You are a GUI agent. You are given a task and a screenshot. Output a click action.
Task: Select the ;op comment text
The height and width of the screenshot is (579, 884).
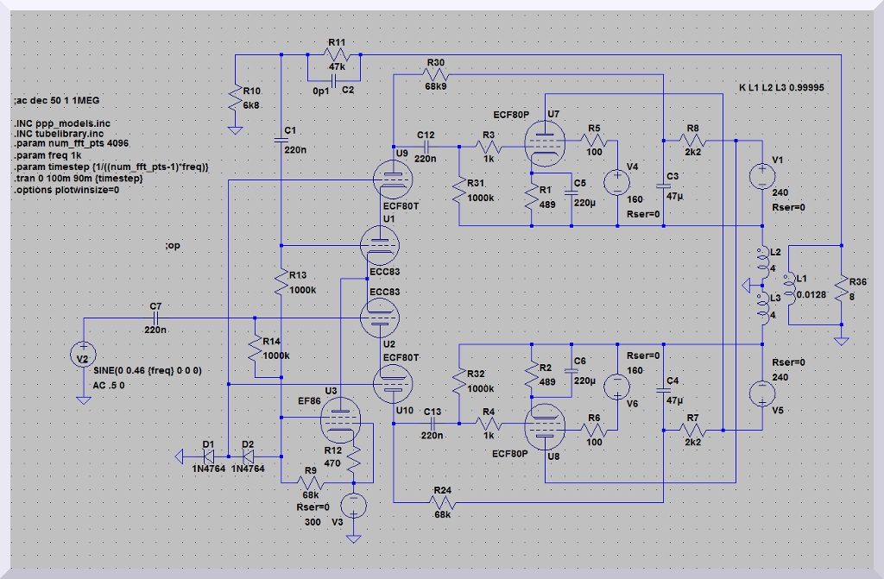173,246
